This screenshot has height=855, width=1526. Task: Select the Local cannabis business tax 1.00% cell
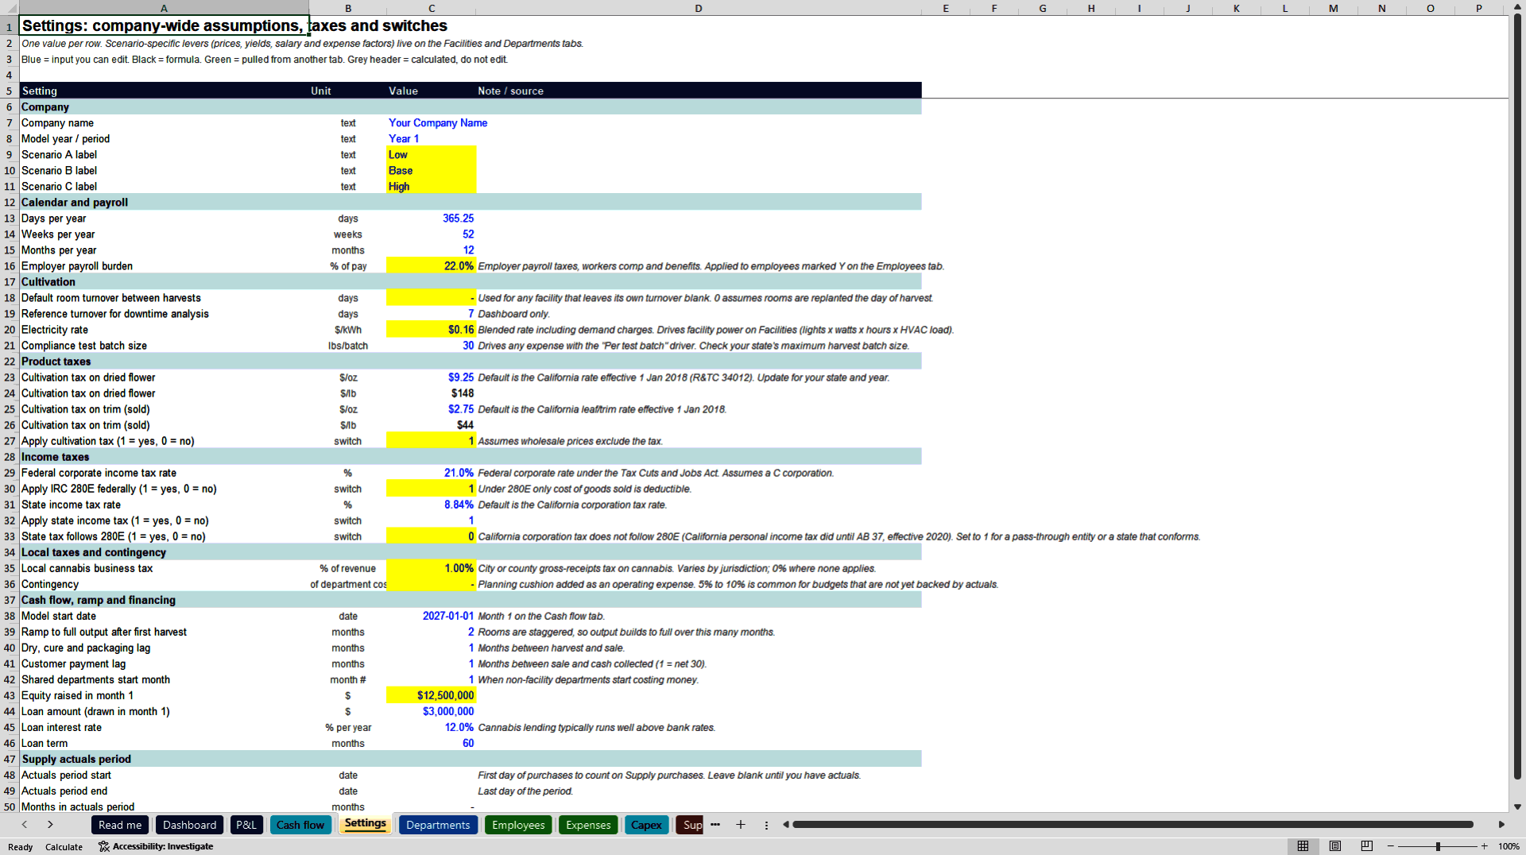tap(431, 568)
